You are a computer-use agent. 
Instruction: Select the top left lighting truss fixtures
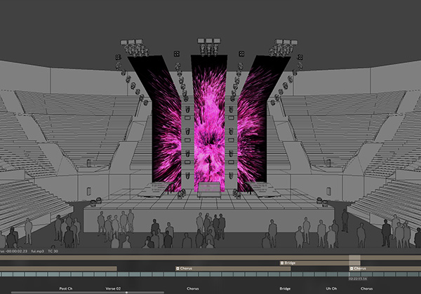[135, 47]
